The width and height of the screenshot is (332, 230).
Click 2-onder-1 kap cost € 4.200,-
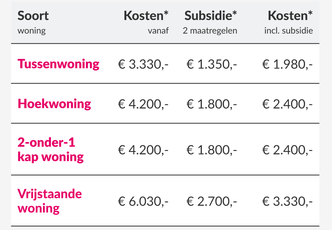(143, 150)
